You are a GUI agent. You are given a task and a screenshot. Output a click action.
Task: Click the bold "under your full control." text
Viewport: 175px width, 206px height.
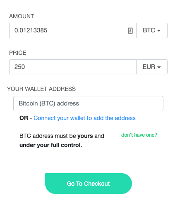coord(50,145)
